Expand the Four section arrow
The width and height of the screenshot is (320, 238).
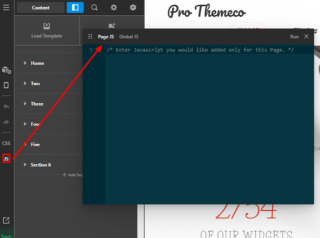pos(25,124)
